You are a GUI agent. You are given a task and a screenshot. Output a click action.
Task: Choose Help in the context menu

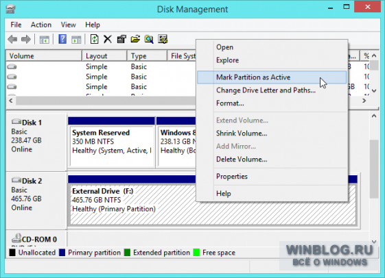click(x=272, y=194)
